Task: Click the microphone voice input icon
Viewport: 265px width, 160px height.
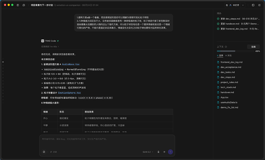Action: 158,152
